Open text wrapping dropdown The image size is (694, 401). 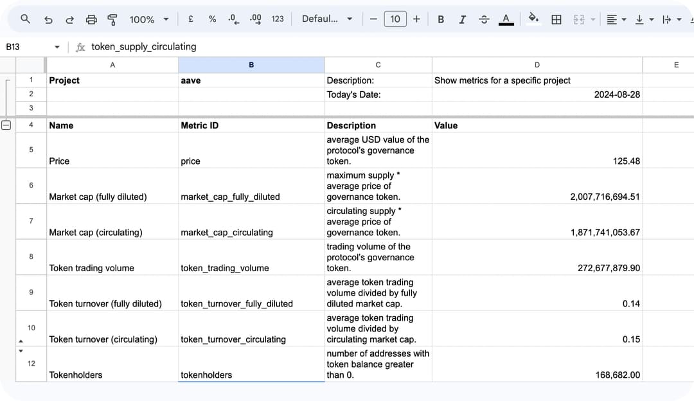click(x=672, y=19)
